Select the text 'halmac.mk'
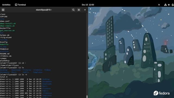Screen dimensions: 174x98 pos(5,35)
